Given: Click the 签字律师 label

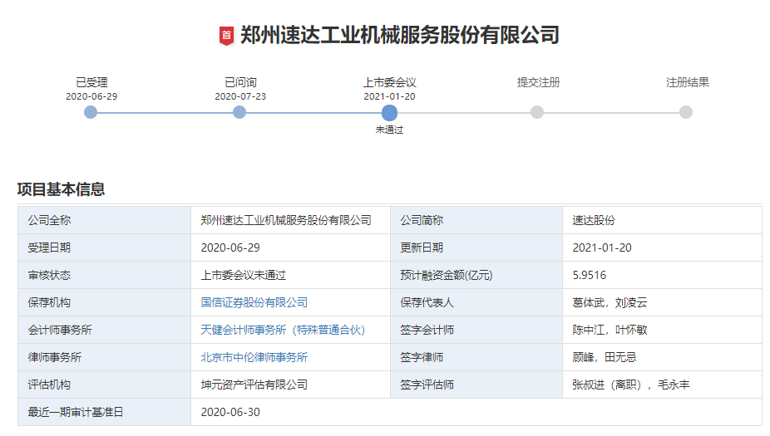Looking at the screenshot, I should [x=422, y=358].
